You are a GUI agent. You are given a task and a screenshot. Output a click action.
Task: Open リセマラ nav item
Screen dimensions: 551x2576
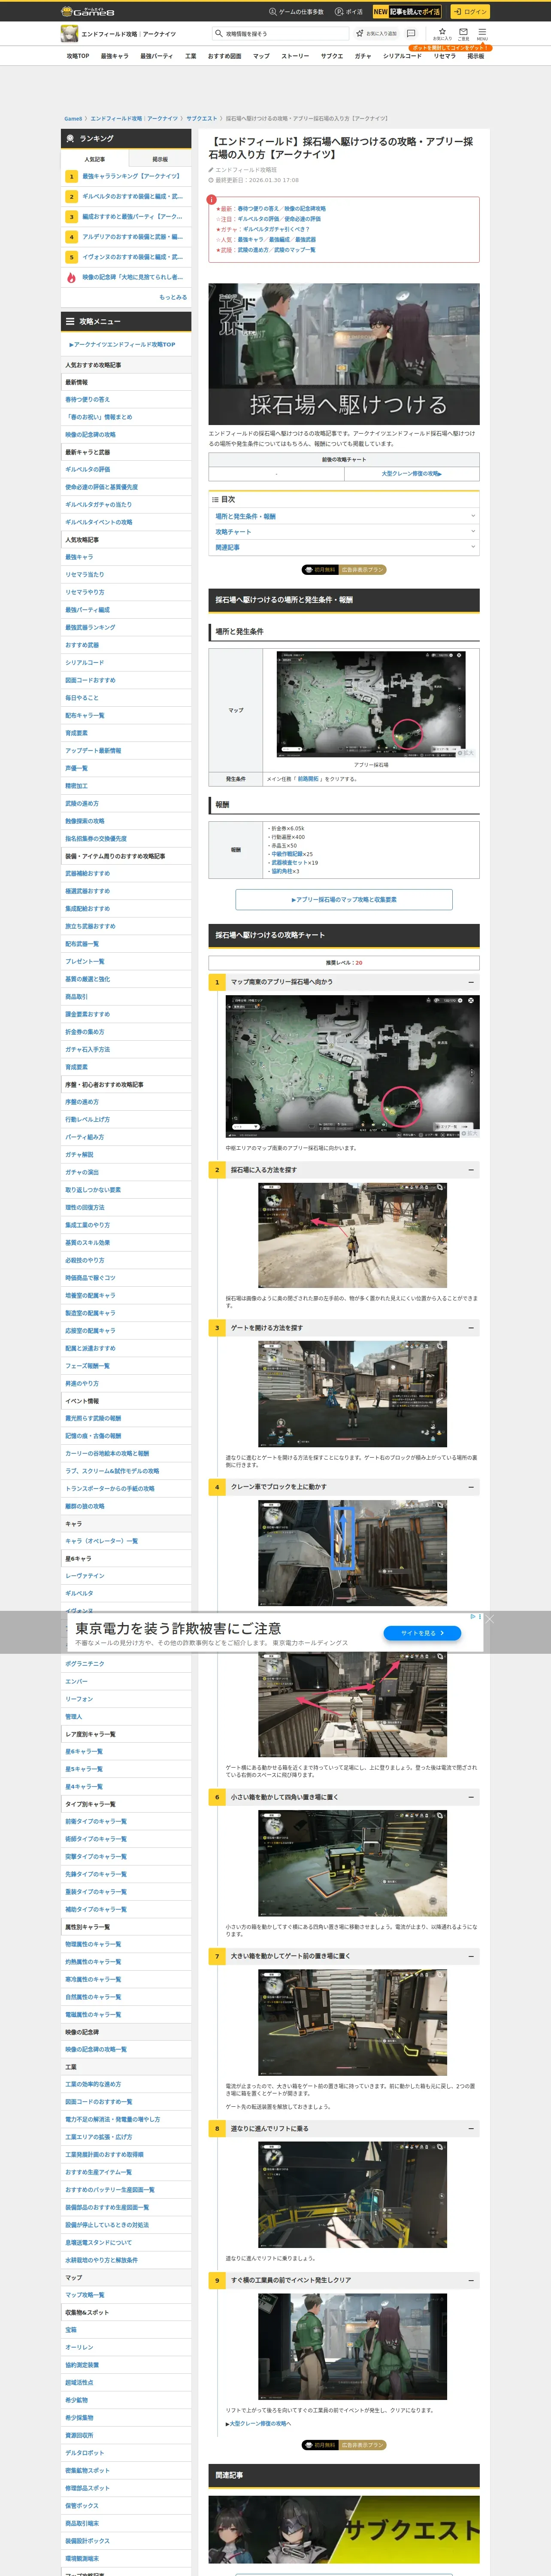click(444, 56)
